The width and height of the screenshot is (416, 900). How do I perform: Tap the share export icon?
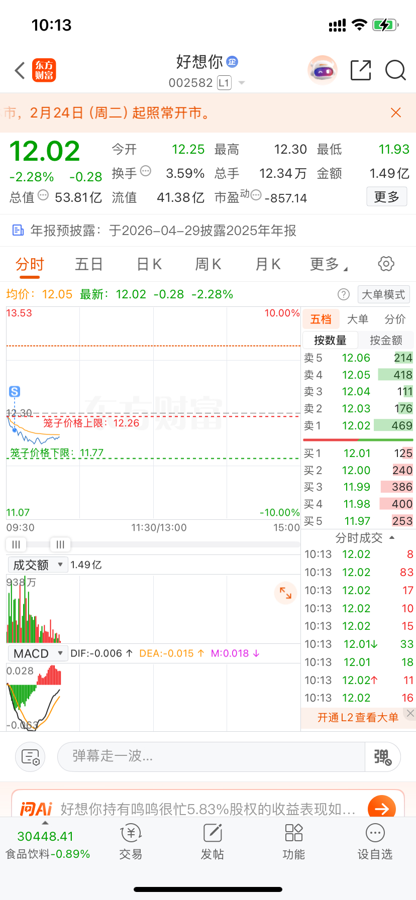point(361,70)
